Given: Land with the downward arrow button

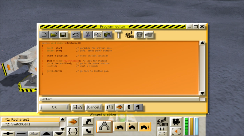Looking at the screenshot, I should 88,131.
